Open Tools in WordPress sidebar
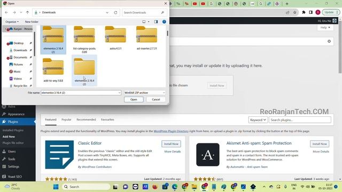The width and height of the screenshot is (342, 192). (12, 159)
